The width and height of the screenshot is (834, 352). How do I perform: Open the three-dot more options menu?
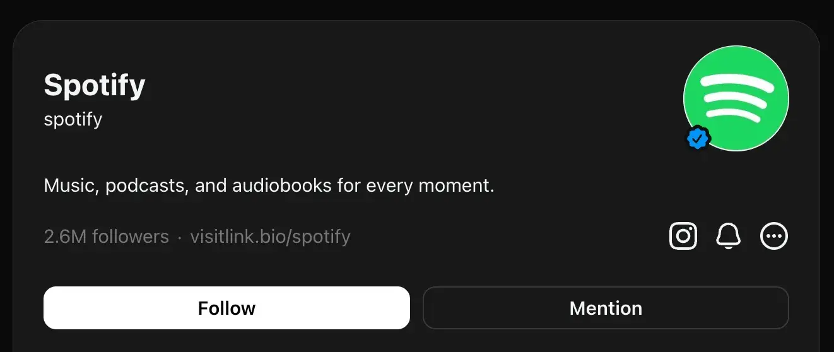pyautogui.click(x=774, y=237)
